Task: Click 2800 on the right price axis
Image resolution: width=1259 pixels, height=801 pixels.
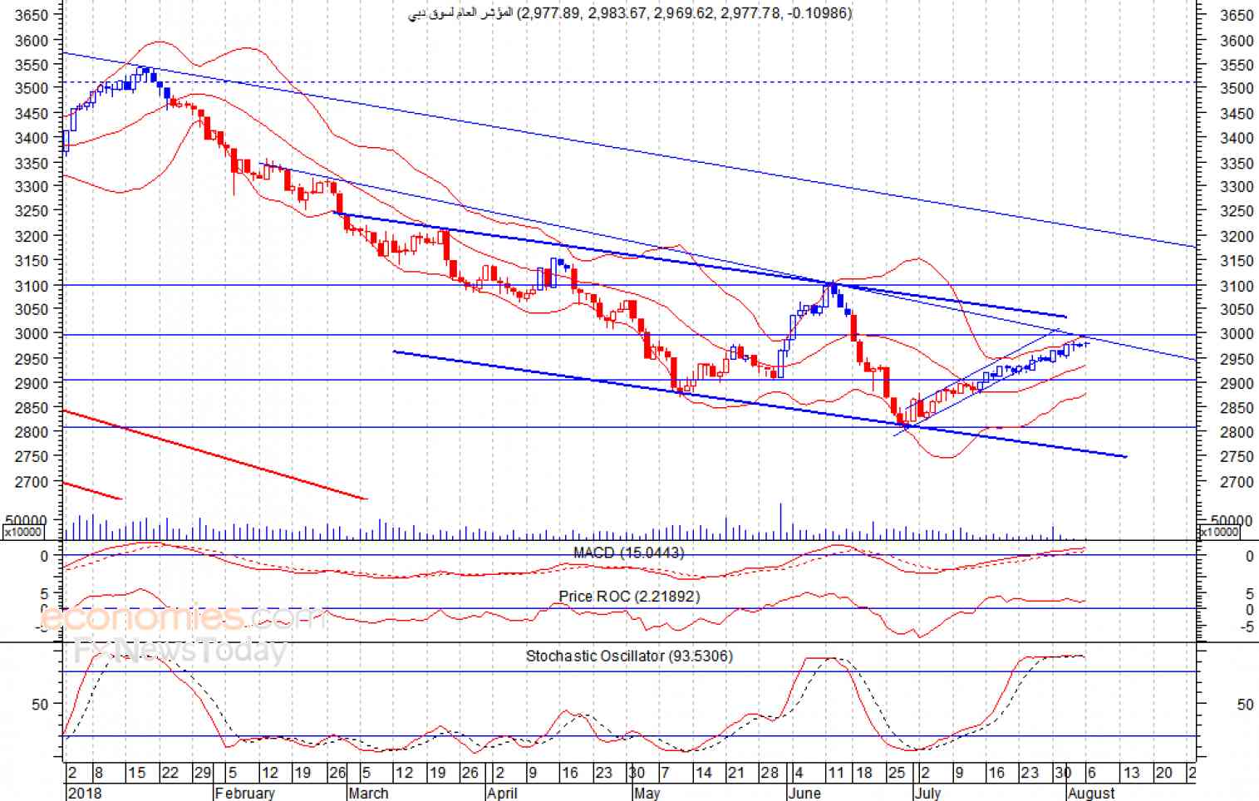Action: [1237, 433]
